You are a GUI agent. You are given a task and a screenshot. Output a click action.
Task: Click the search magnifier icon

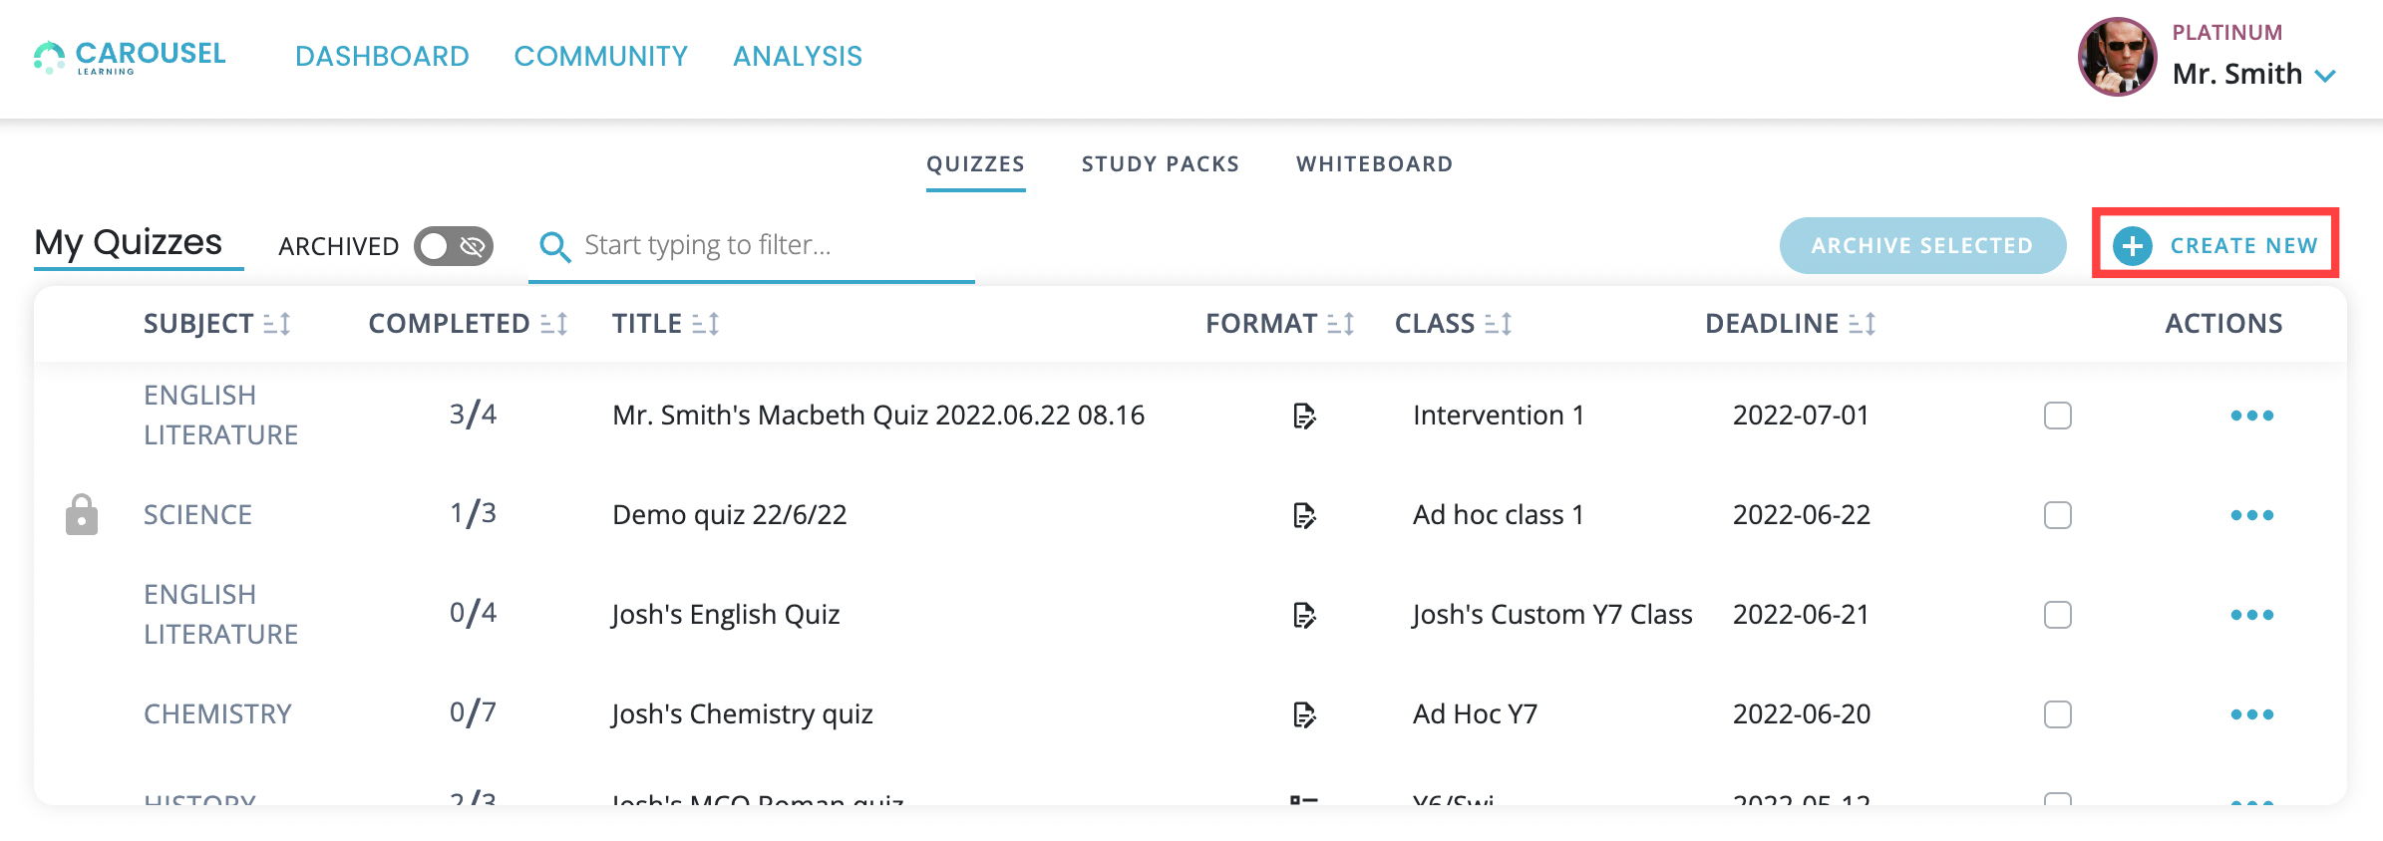click(x=554, y=246)
